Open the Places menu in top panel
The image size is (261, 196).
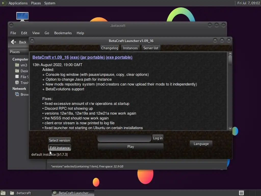(x=36, y=3)
